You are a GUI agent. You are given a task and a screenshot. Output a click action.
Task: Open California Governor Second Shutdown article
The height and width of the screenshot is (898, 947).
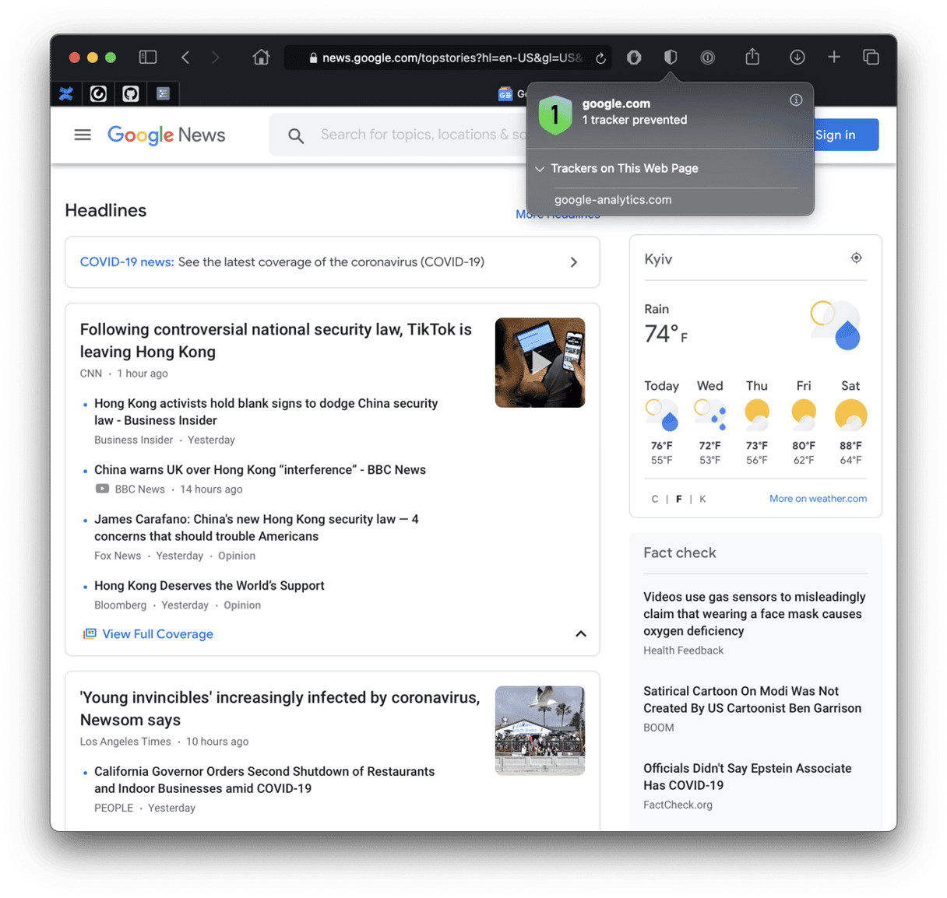click(x=265, y=780)
